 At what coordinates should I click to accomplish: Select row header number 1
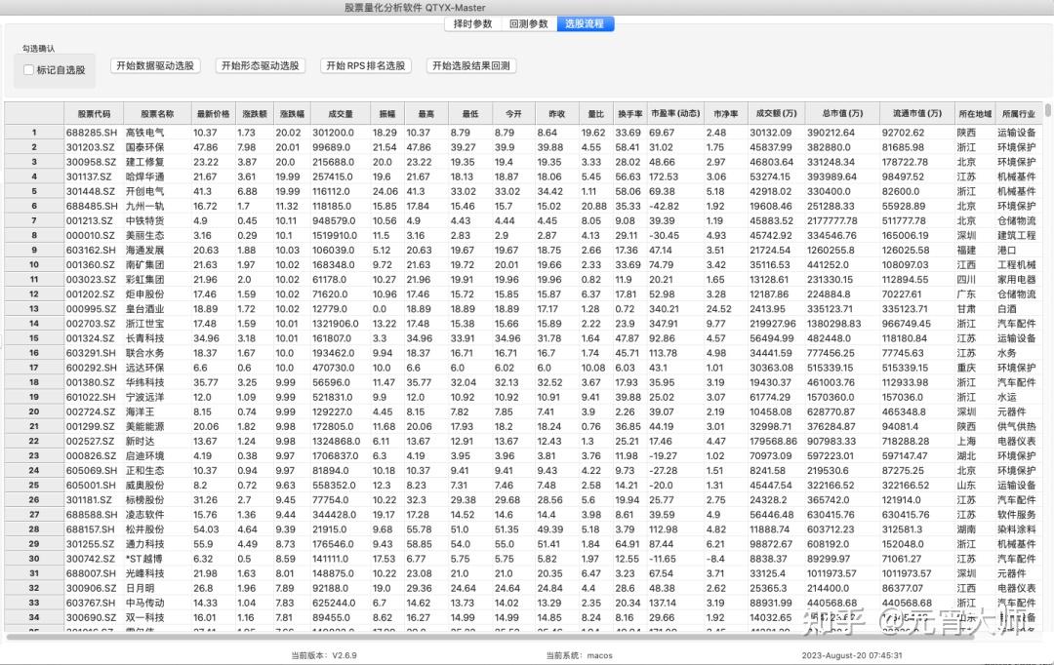pos(34,133)
